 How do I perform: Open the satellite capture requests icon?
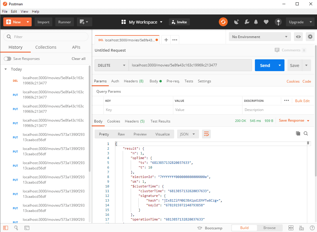pos(236,22)
